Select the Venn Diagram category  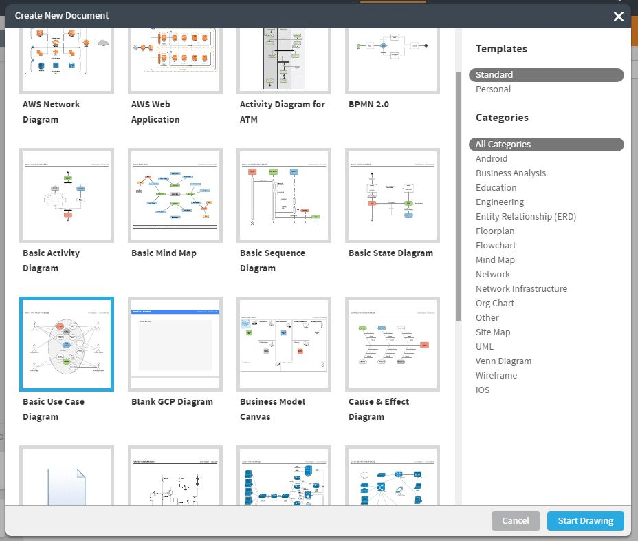[503, 361]
